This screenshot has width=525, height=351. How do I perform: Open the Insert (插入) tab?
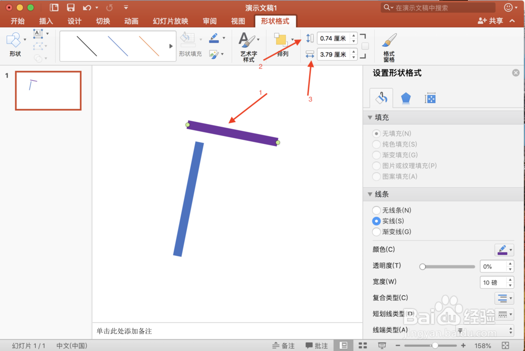point(46,21)
